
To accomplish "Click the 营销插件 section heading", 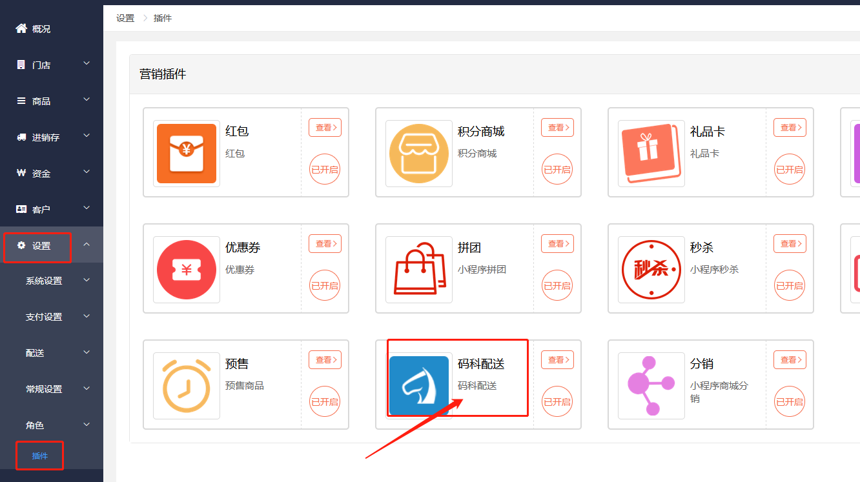I will 163,74.
